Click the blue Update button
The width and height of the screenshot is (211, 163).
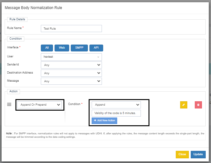[198, 154]
